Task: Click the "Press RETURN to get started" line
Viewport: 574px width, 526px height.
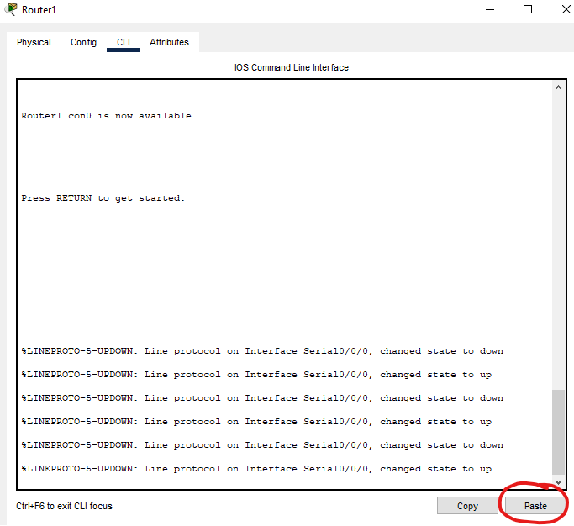Action: click(103, 198)
